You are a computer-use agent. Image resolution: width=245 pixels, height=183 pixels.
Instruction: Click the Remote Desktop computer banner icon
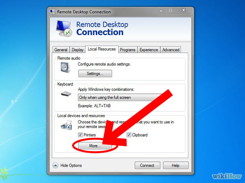pos(64,29)
